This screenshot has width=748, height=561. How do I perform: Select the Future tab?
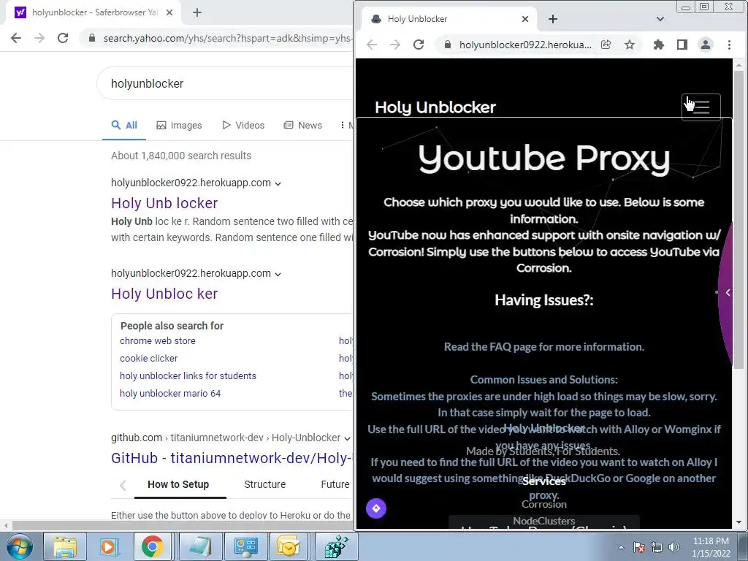335,485
